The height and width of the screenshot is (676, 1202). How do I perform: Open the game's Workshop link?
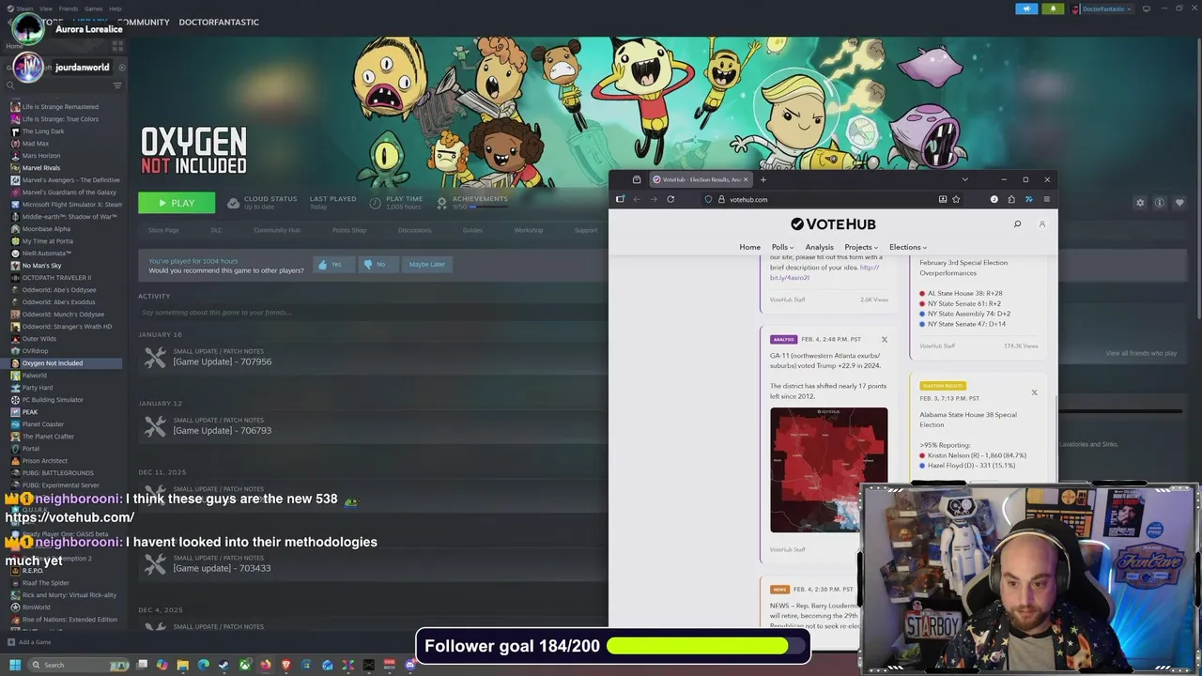(528, 230)
